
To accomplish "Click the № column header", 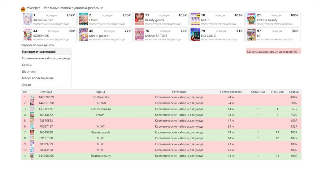I will (25, 92).
